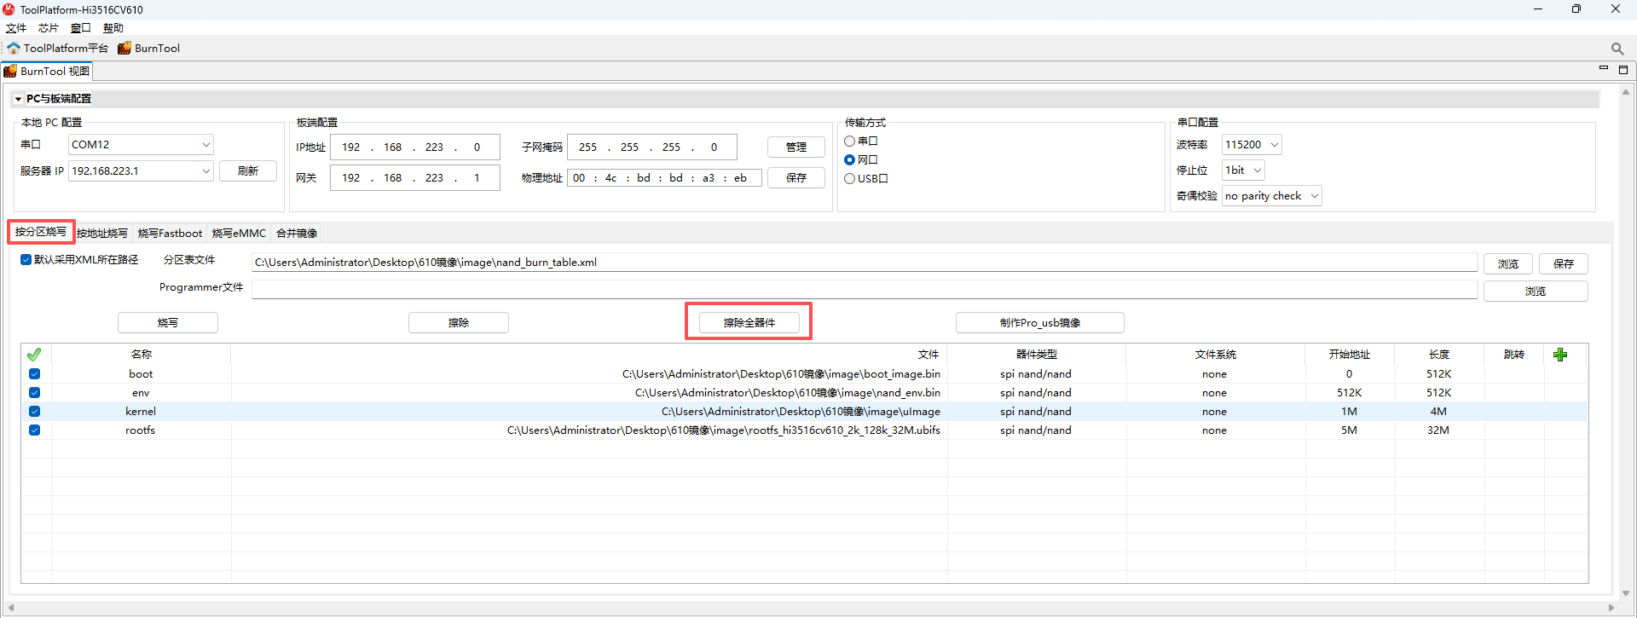The image size is (1637, 618).
Task: Open the 芯片 menu
Action: pos(49,28)
